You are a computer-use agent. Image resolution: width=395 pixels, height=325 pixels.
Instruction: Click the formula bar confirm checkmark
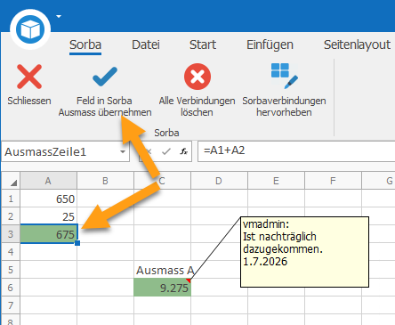click(166, 151)
